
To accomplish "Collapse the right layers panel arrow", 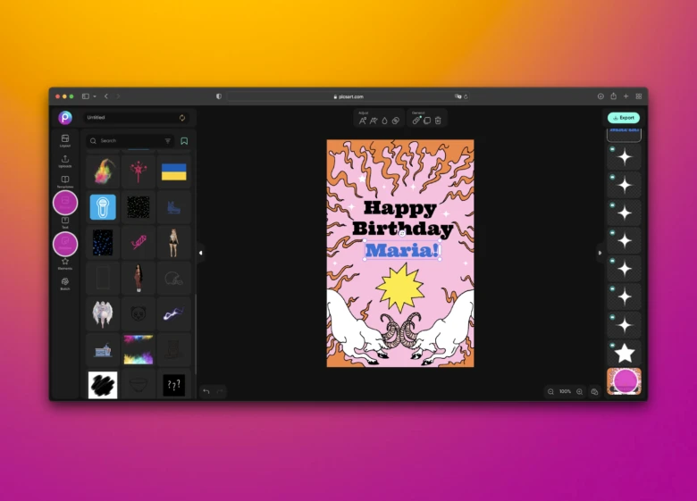I will (x=599, y=253).
